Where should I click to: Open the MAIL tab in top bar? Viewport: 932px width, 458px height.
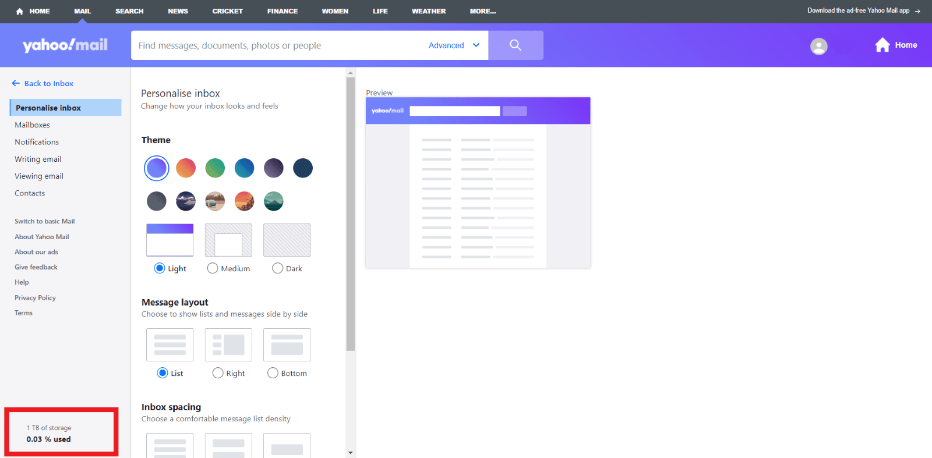[83, 11]
